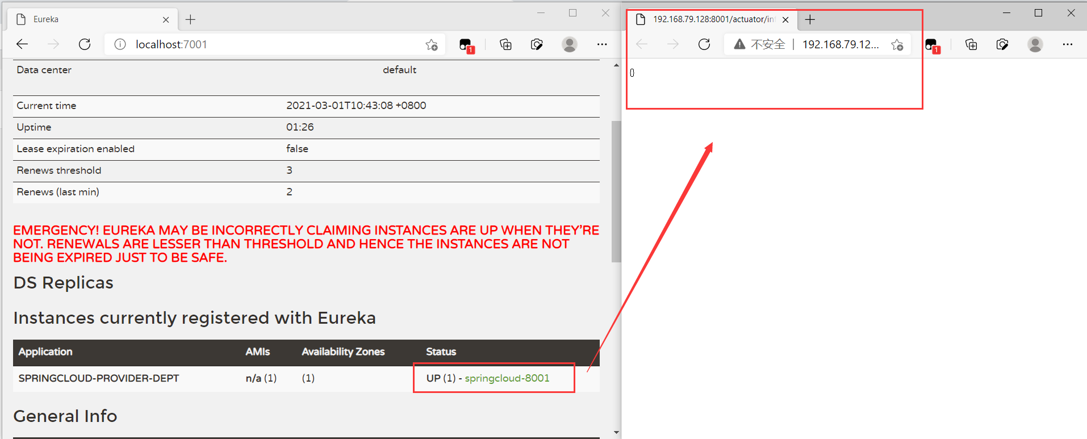Add localhost:7001 page to favorites
The image size is (1087, 439).
tap(432, 45)
